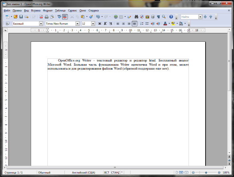Apply background color icon

pyautogui.click(x=181, y=24)
